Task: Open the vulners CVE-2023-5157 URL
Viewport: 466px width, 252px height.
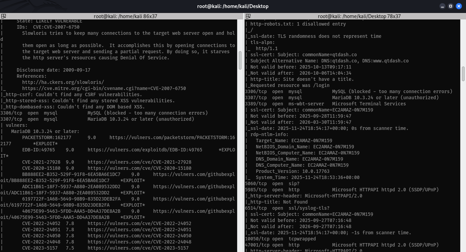Action: [138, 248]
